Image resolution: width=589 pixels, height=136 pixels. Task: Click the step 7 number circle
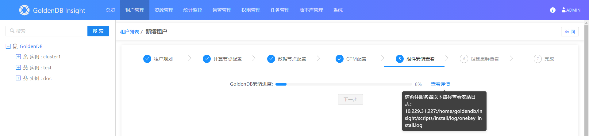tap(538, 59)
